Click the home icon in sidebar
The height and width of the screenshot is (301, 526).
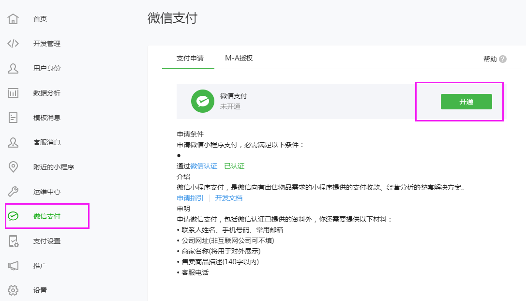pos(13,19)
